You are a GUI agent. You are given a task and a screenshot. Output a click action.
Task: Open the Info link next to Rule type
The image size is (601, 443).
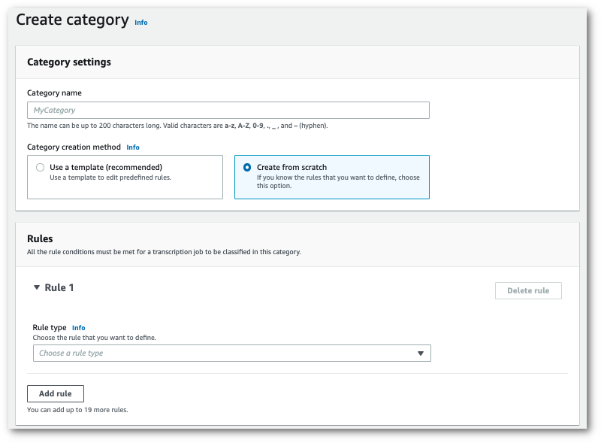tap(79, 327)
